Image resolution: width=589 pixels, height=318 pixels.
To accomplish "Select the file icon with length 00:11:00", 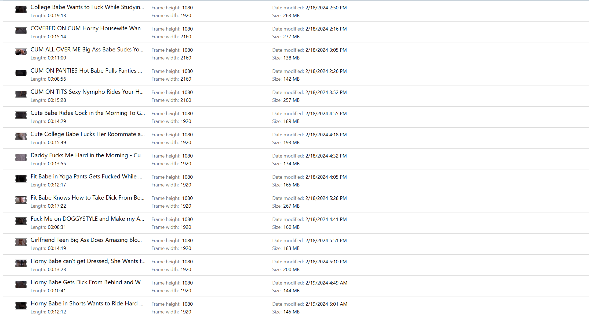I will coord(21,52).
